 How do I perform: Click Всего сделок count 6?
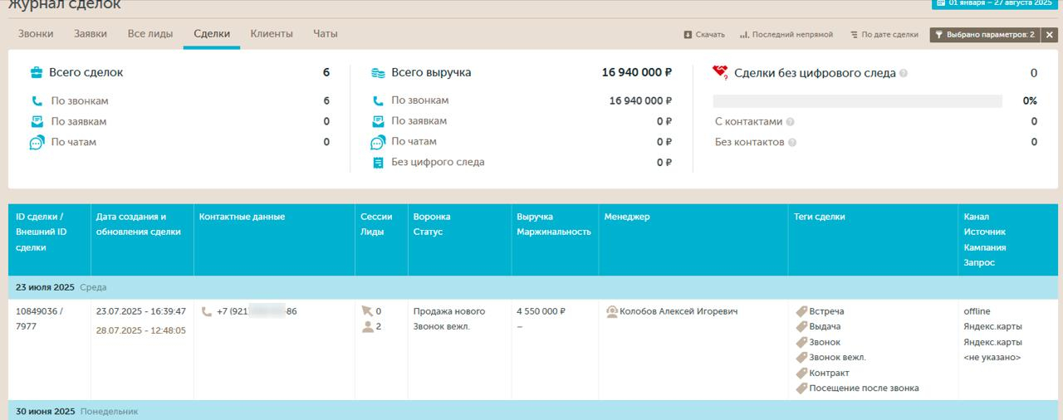coord(326,72)
